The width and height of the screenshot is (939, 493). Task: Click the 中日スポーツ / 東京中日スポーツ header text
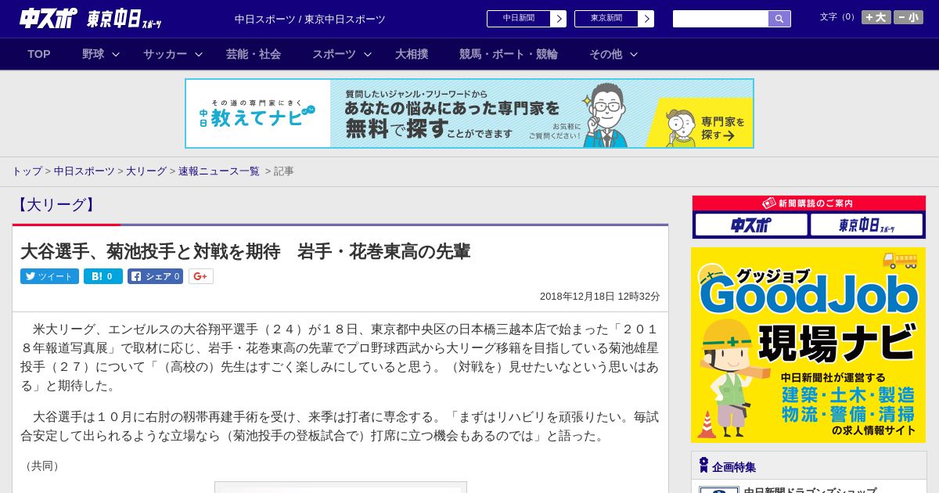tap(310, 20)
